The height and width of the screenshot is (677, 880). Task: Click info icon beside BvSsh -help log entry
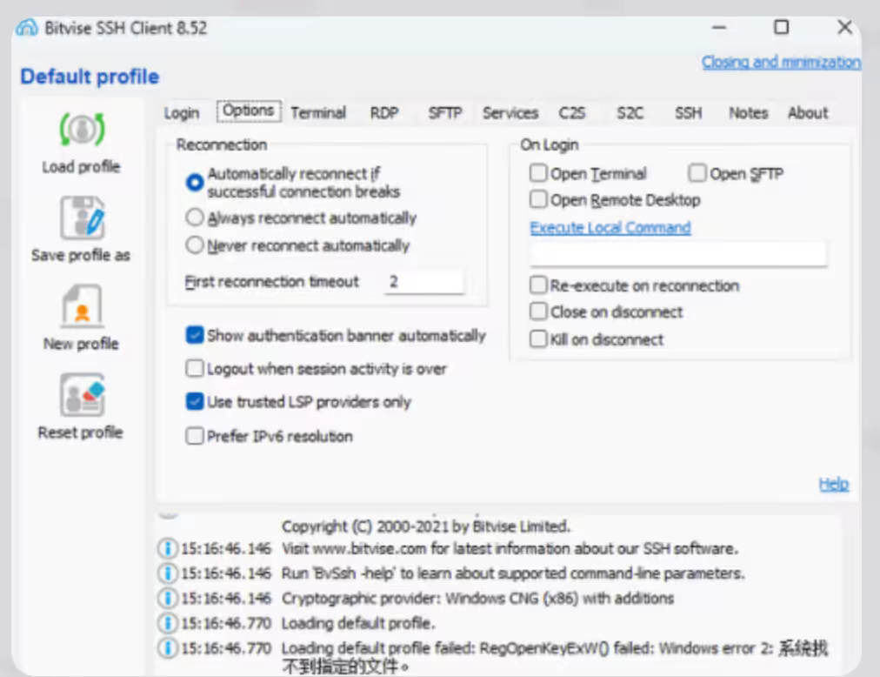pos(167,573)
